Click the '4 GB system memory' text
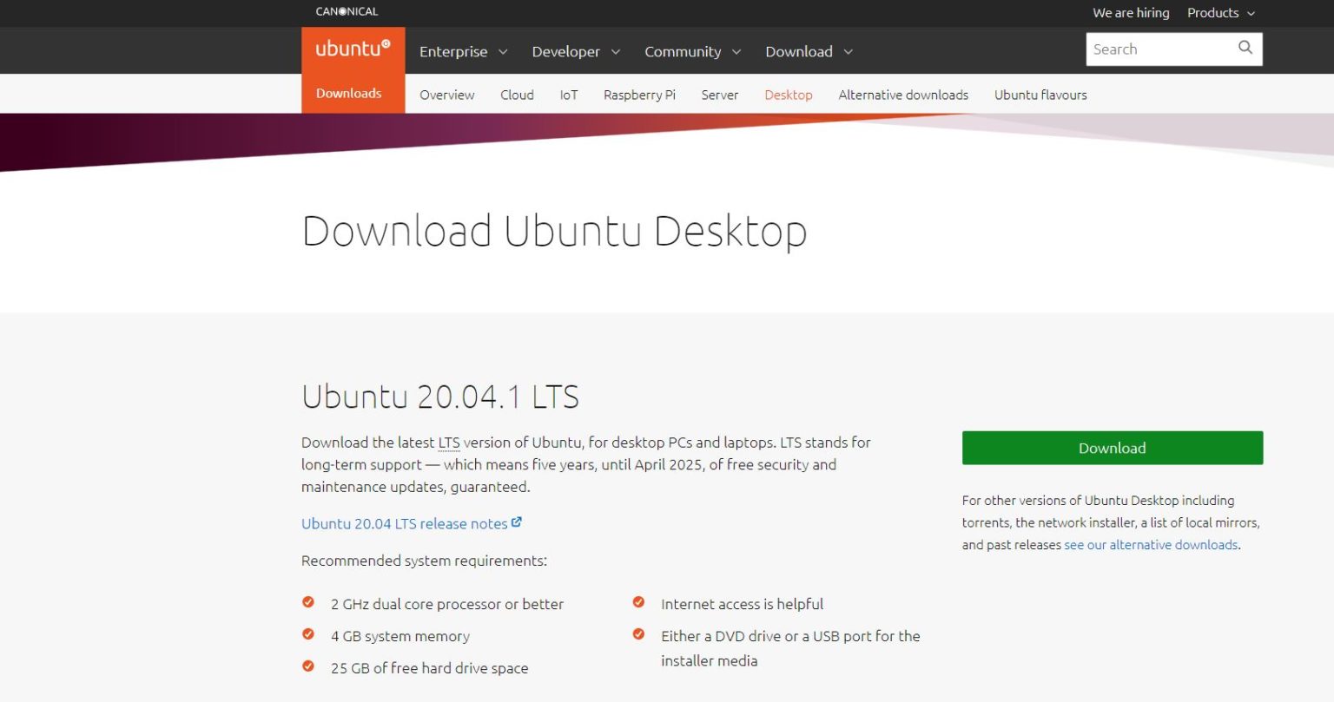This screenshot has width=1334, height=702. [400, 636]
